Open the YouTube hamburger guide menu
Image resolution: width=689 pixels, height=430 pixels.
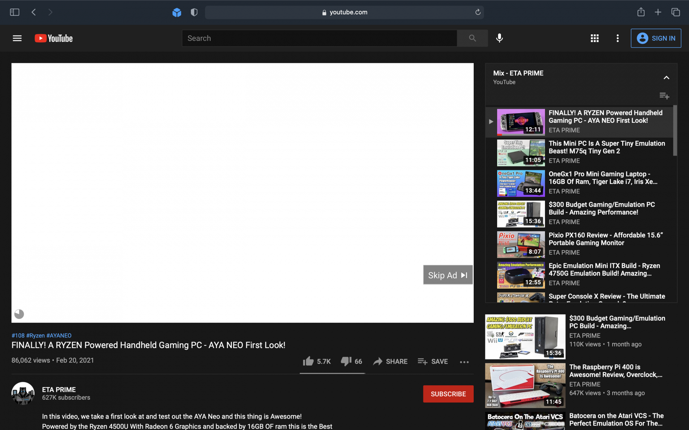pos(17,38)
